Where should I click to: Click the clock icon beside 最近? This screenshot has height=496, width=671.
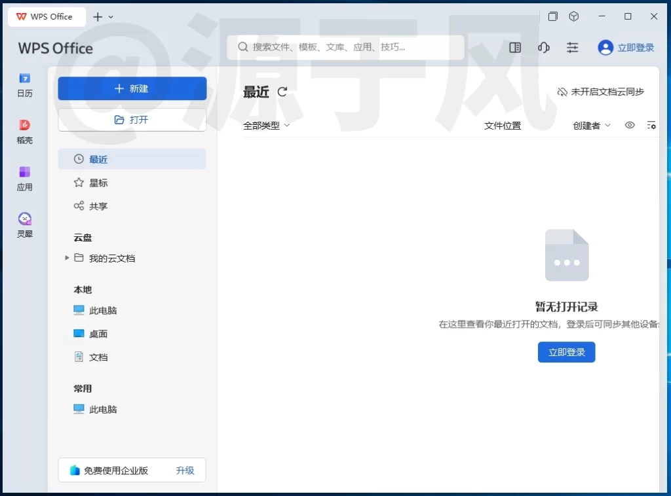[x=79, y=159]
